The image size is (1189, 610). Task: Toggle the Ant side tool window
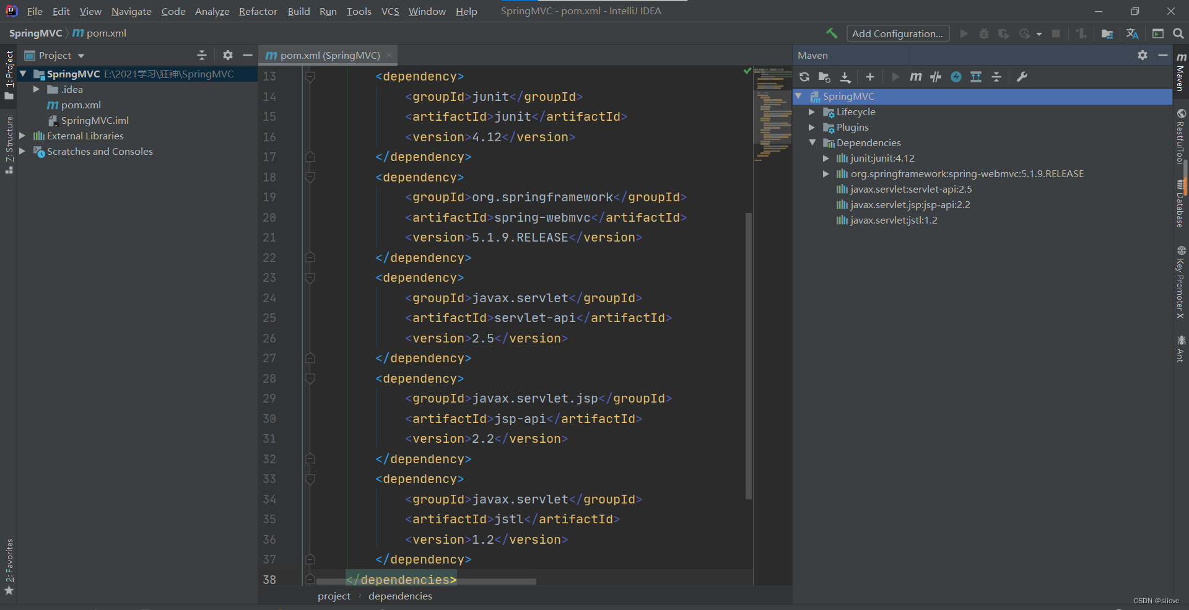tap(1180, 349)
